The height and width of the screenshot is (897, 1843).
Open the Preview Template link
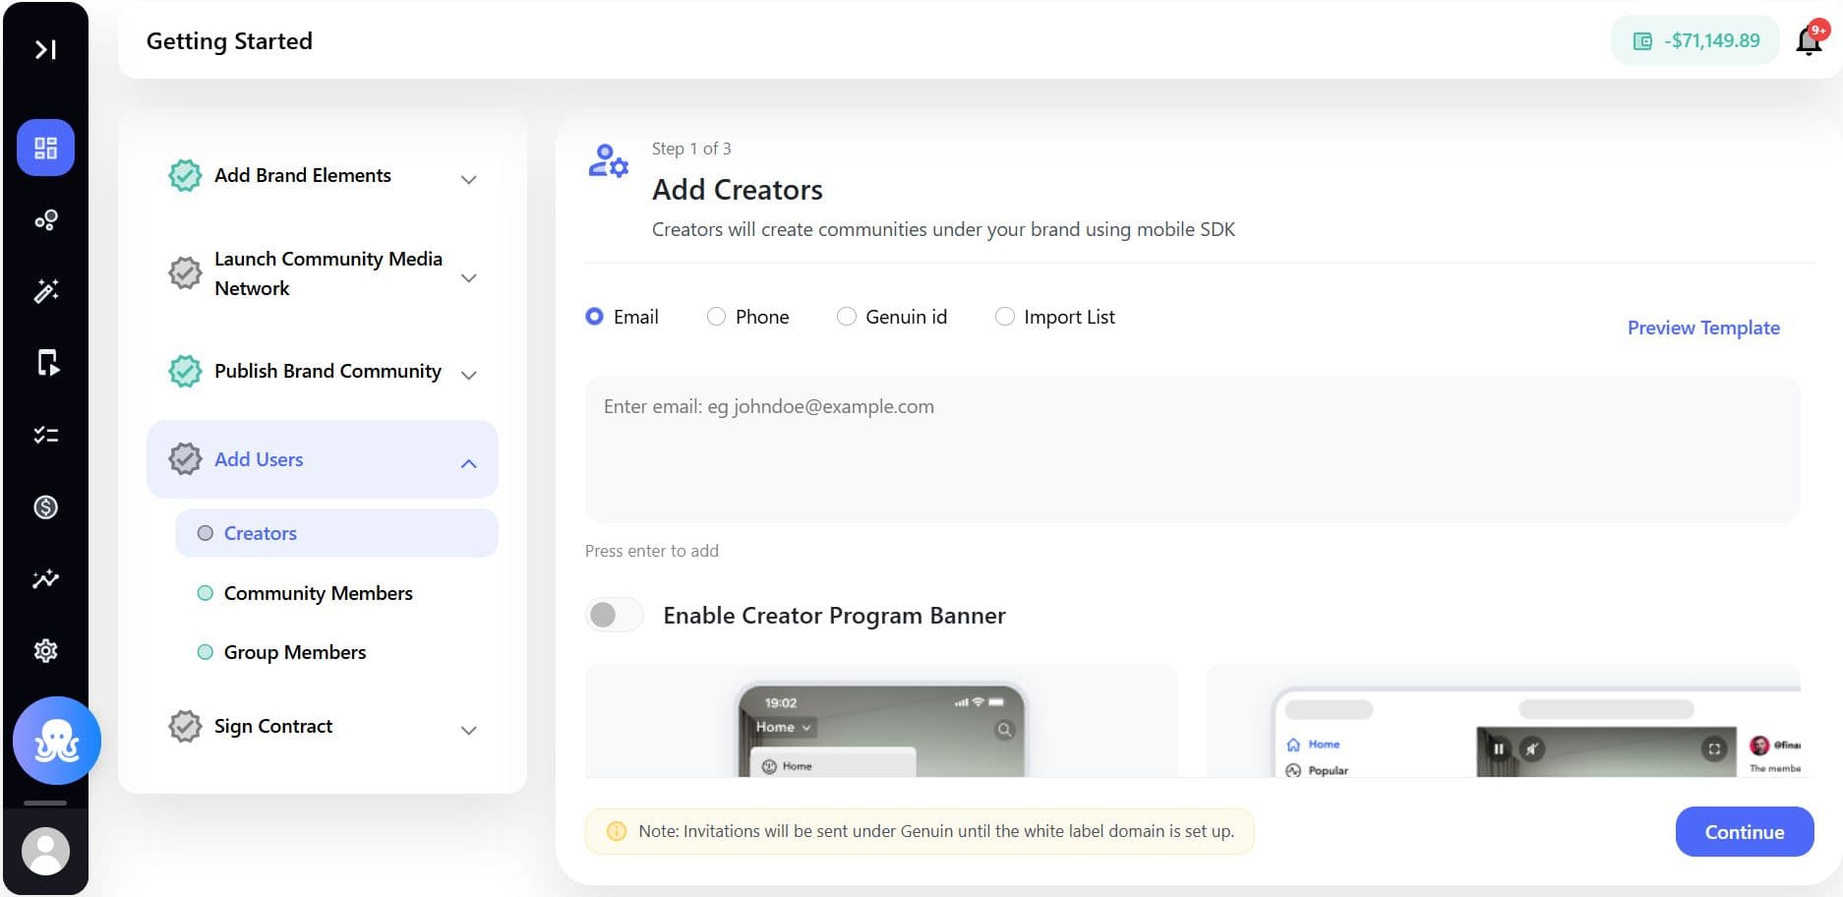[x=1703, y=328]
